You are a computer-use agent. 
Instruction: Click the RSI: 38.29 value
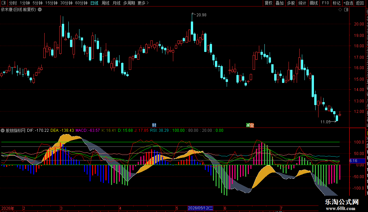[x=159, y=130]
